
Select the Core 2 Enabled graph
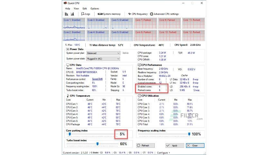(74, 35)
